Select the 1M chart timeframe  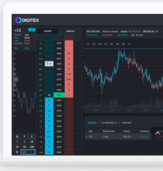(x=124, y=44)
